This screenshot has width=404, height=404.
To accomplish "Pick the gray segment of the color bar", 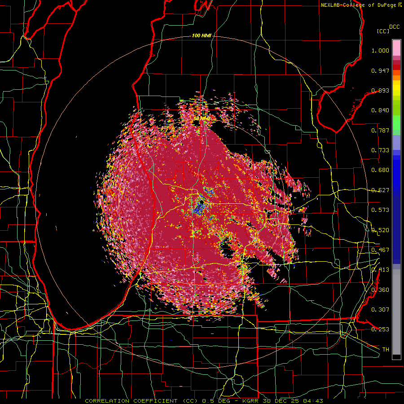I will tap(396, 312).
